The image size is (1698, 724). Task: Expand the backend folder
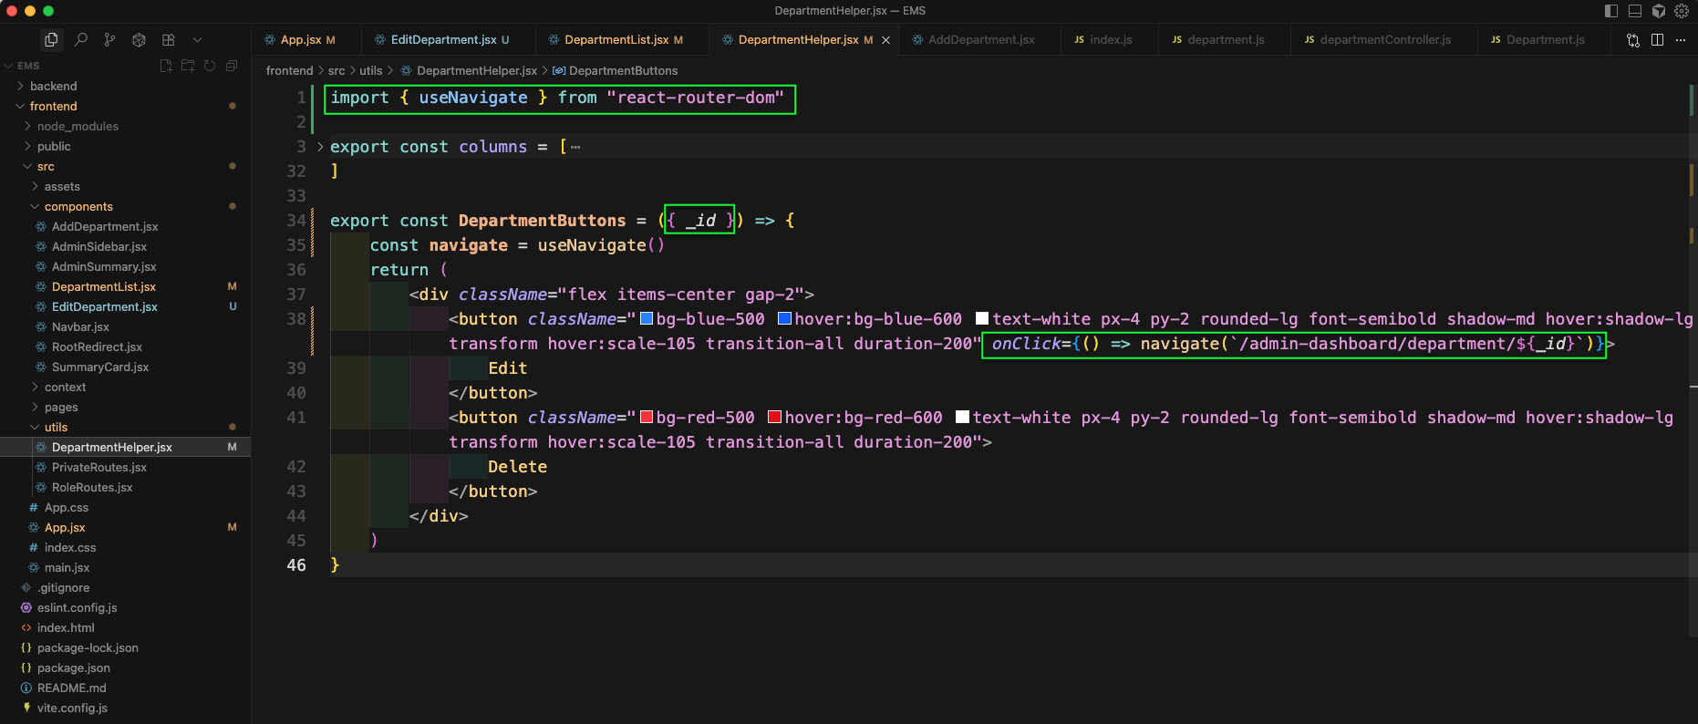[x=53, y=86]
